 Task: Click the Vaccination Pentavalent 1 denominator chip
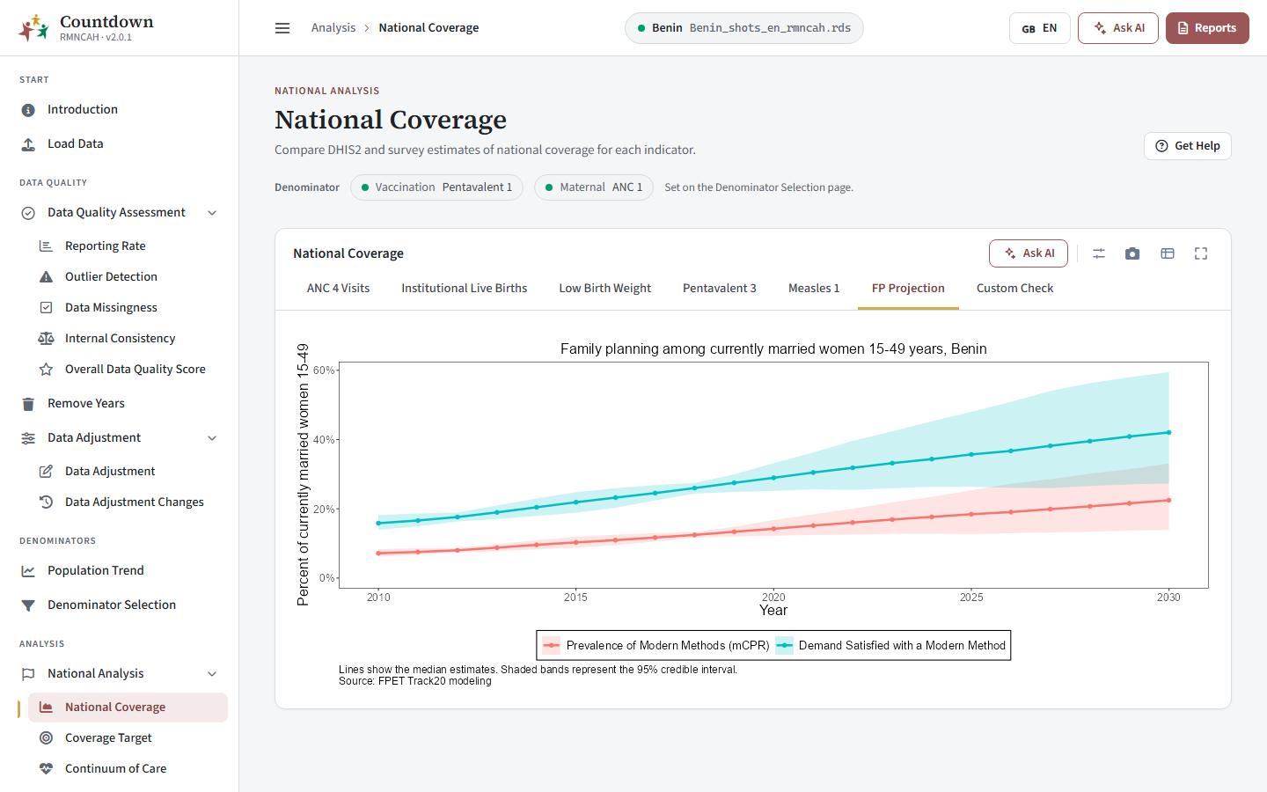[x=437, y=187]
